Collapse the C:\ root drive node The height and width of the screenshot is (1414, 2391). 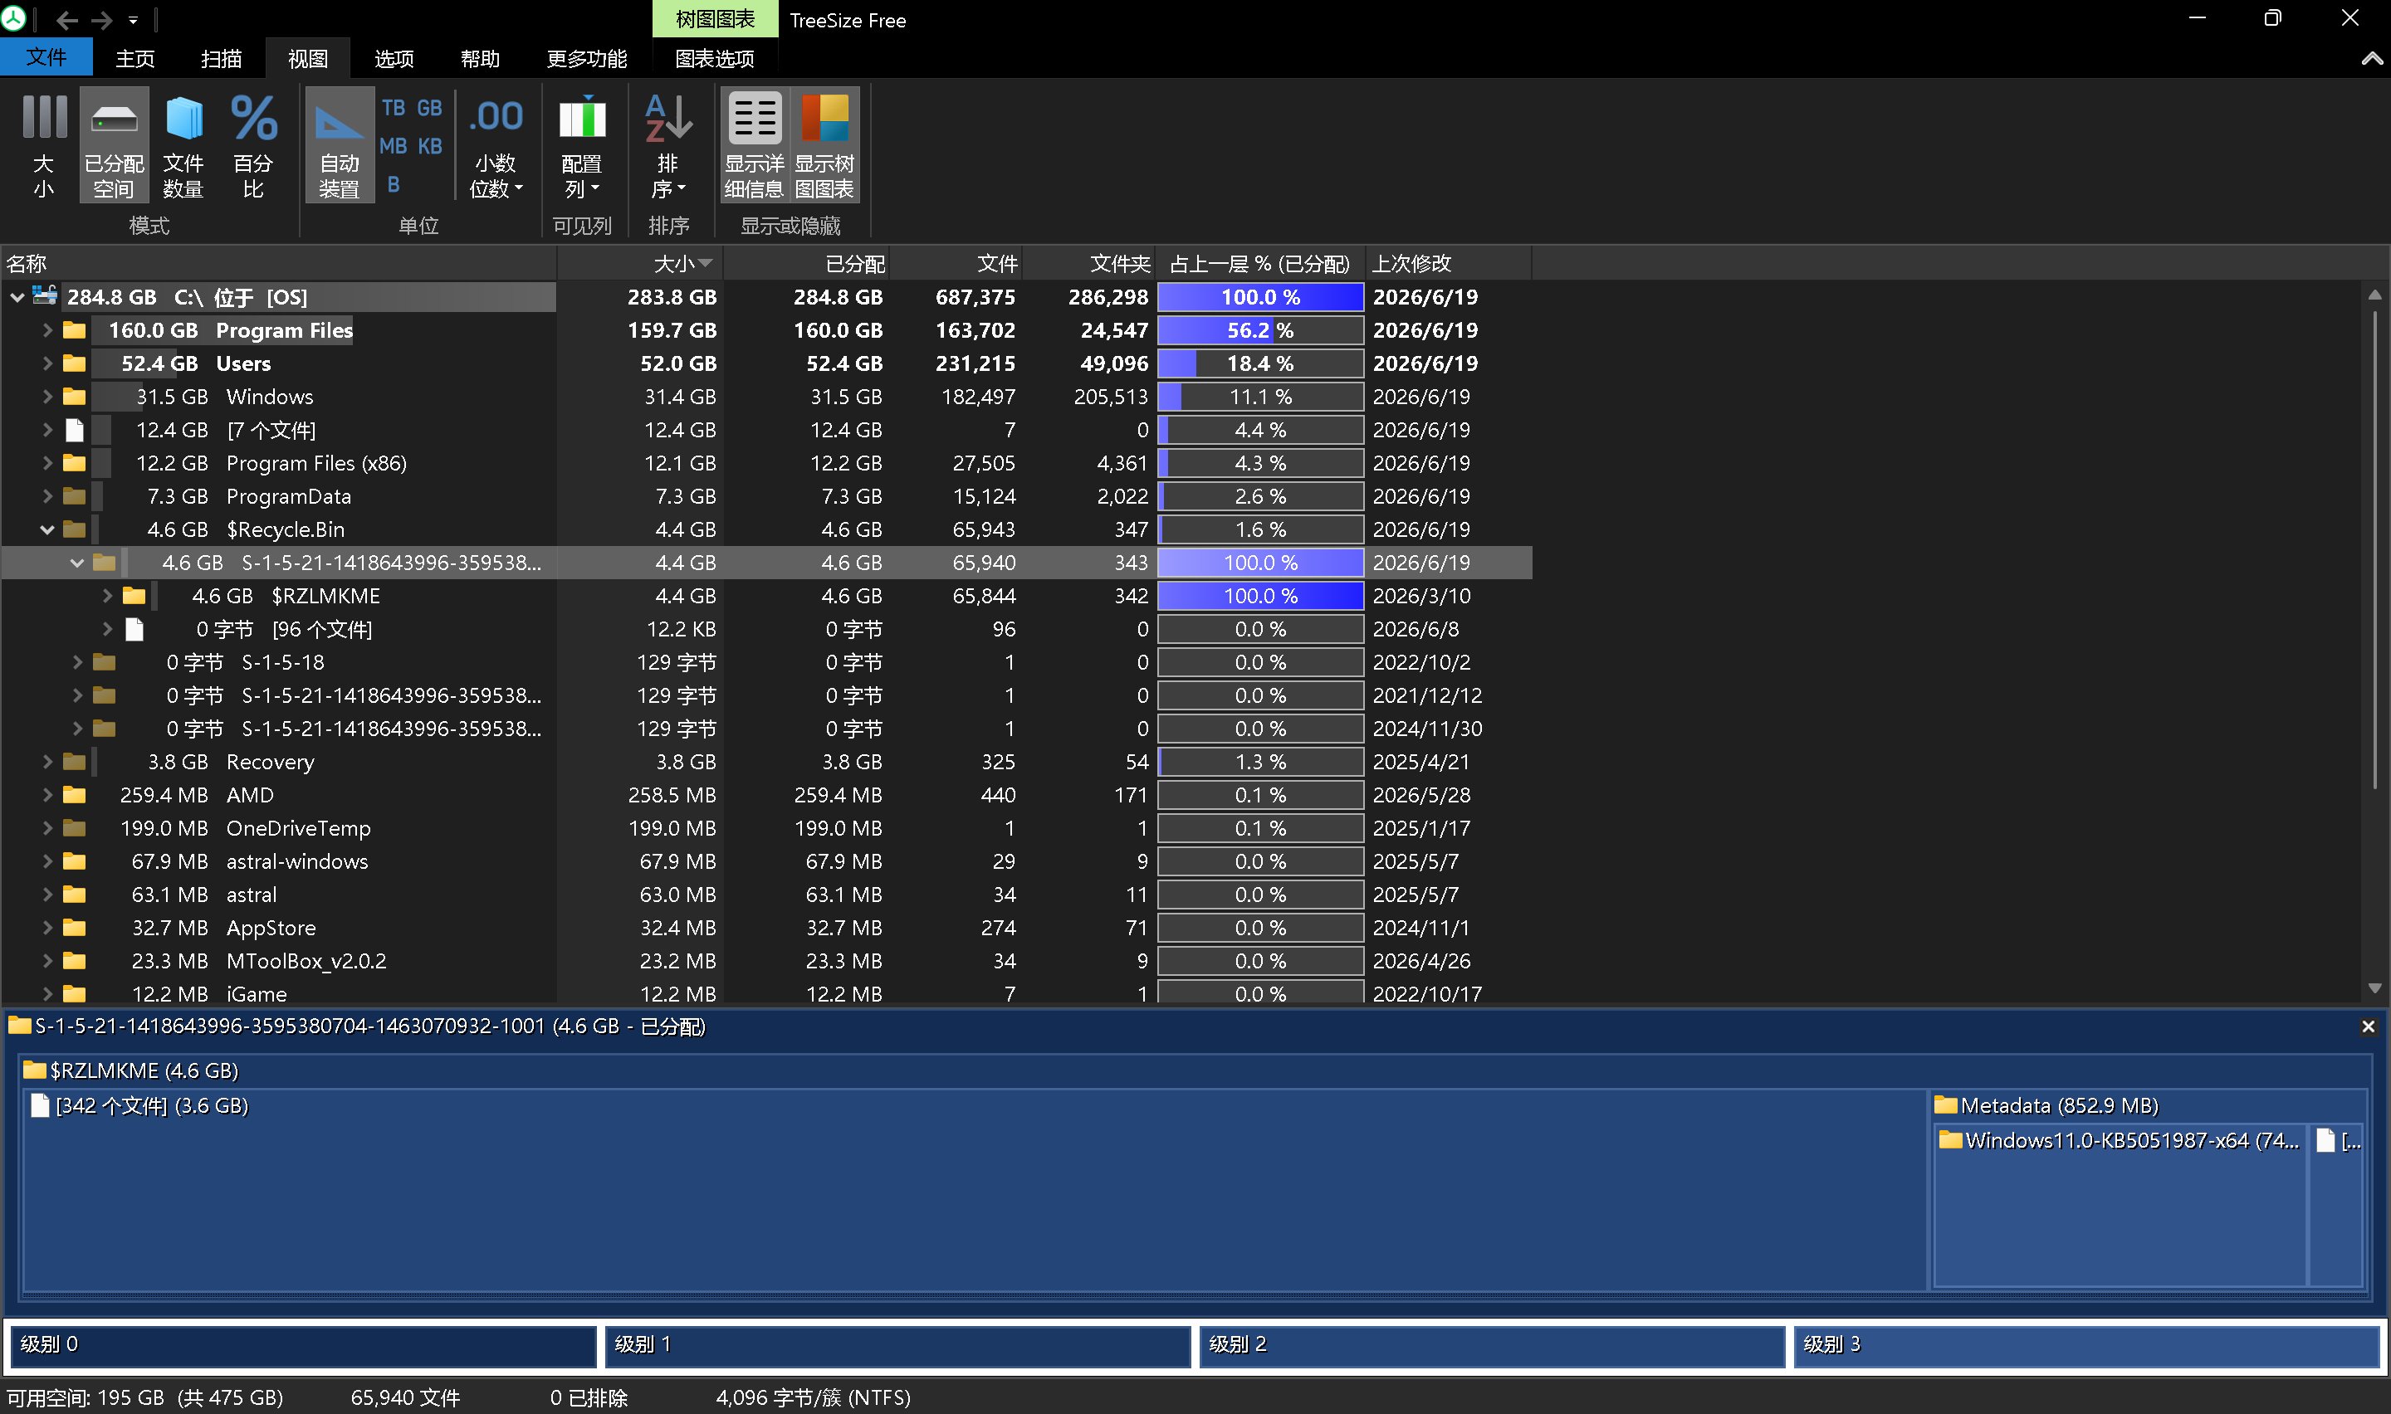(17, 297)
